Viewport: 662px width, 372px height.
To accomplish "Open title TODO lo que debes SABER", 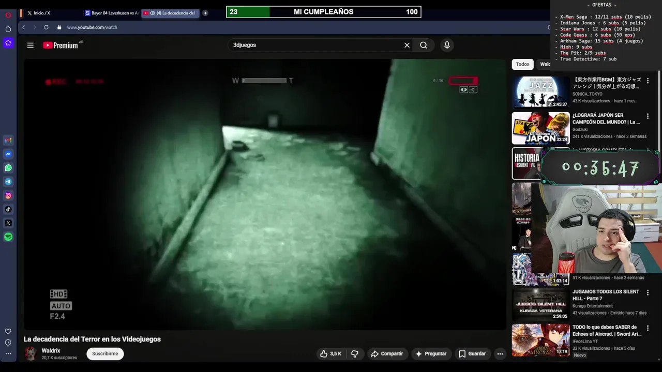I will (607, 331).
